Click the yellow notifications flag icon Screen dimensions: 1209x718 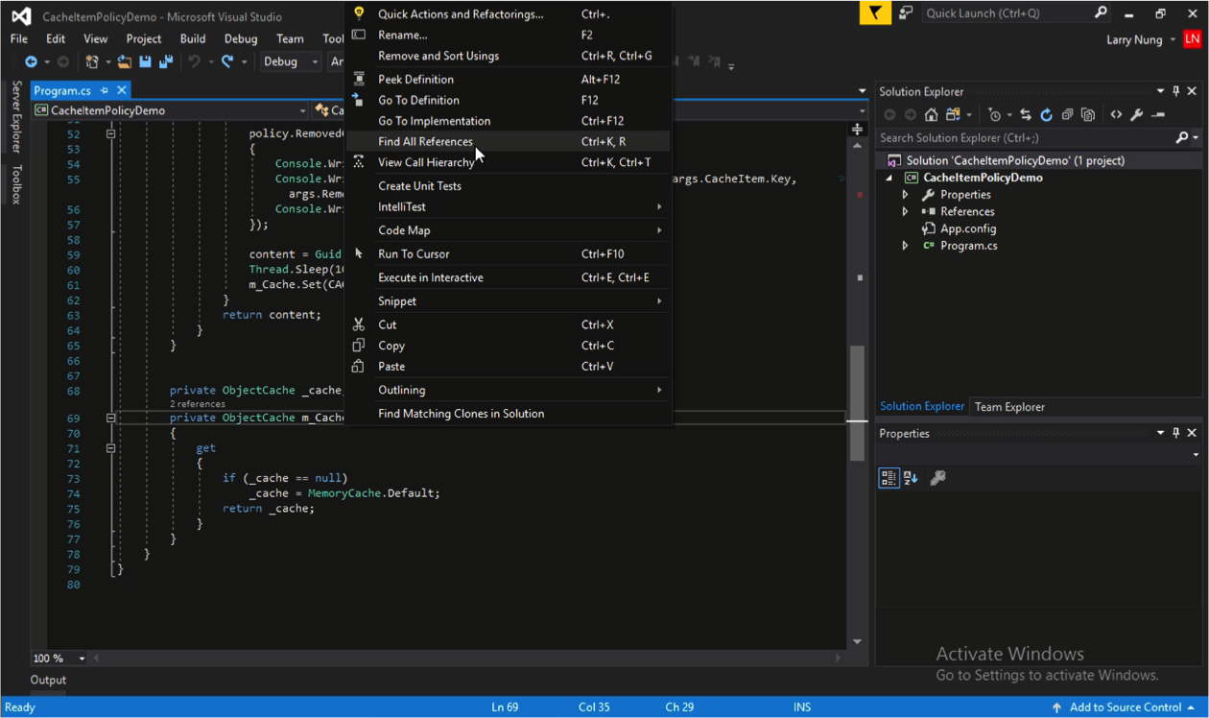(x=875, y=13)
